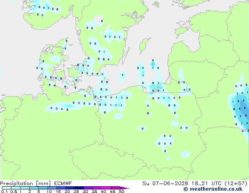The width and height of the screenshot is (249, 193).
Task: Pick the 20–25 mm legend color box
Action: tap(70, 188)
